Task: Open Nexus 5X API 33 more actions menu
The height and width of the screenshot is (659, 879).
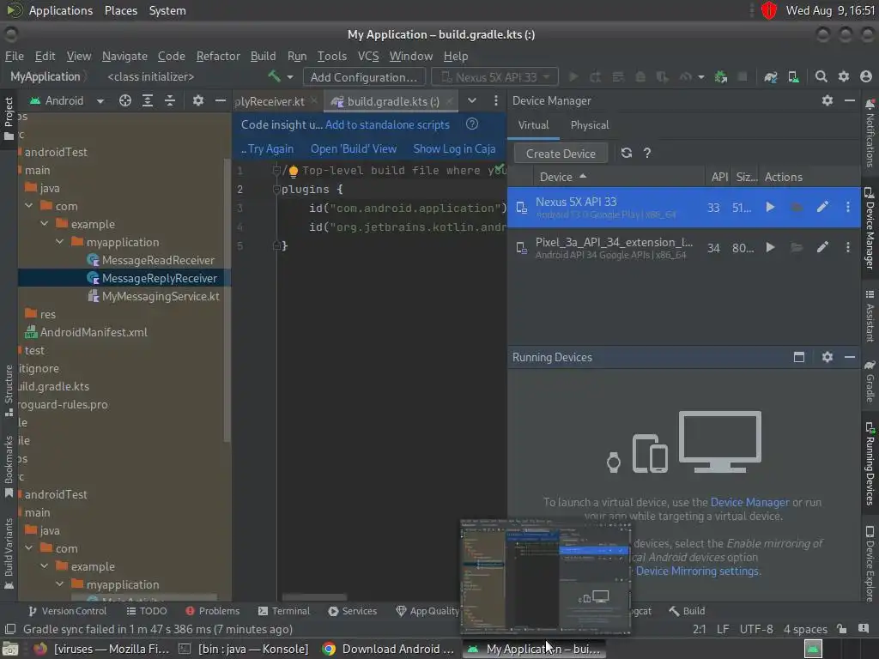Action: (847, 208)
